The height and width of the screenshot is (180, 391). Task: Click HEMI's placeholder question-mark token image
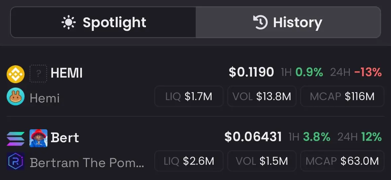tap(38, 74)
